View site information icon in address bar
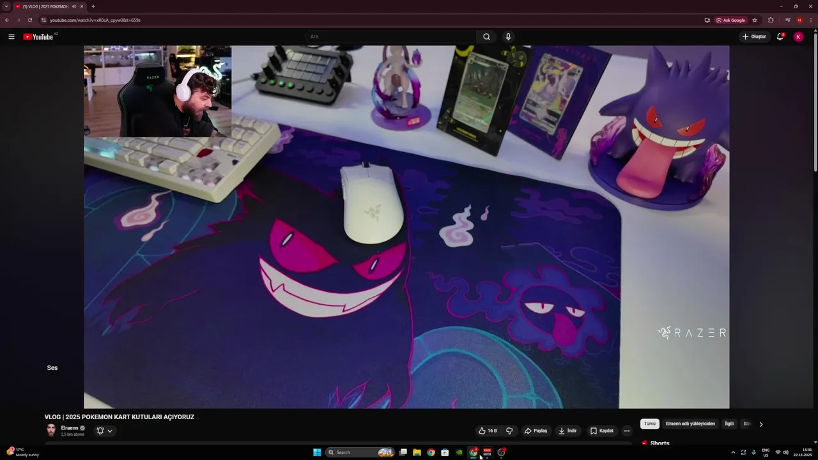Screen dimensions: 818x460 point(43,20)
